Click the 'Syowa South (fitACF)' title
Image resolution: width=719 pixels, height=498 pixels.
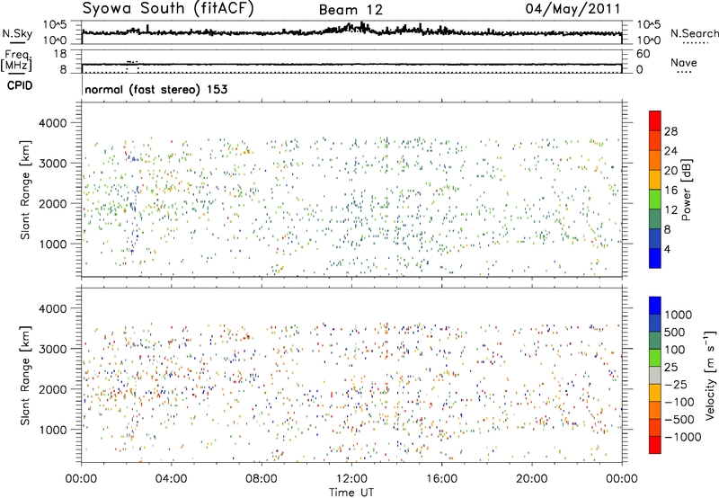click(168, 8)
